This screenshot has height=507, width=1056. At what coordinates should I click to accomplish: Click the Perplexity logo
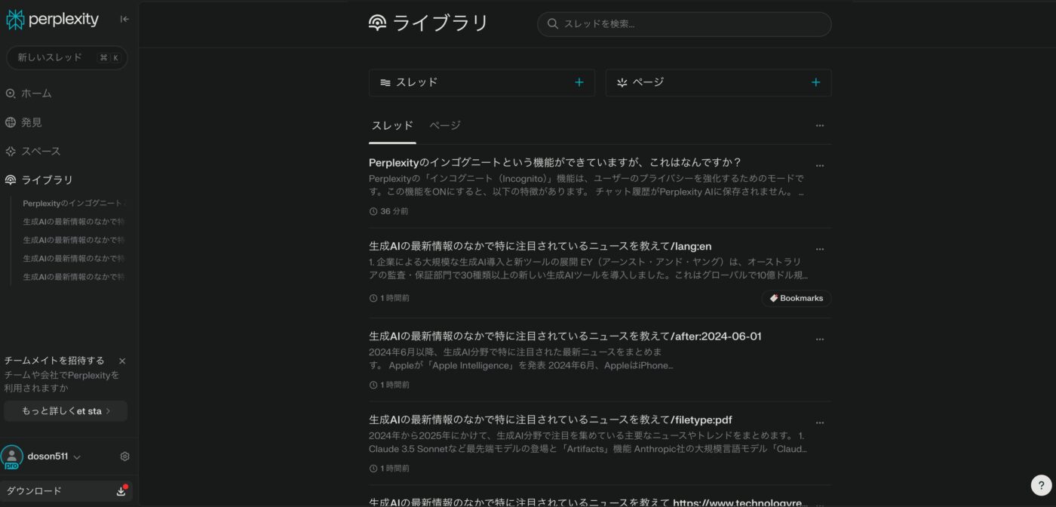coord(53,20)
